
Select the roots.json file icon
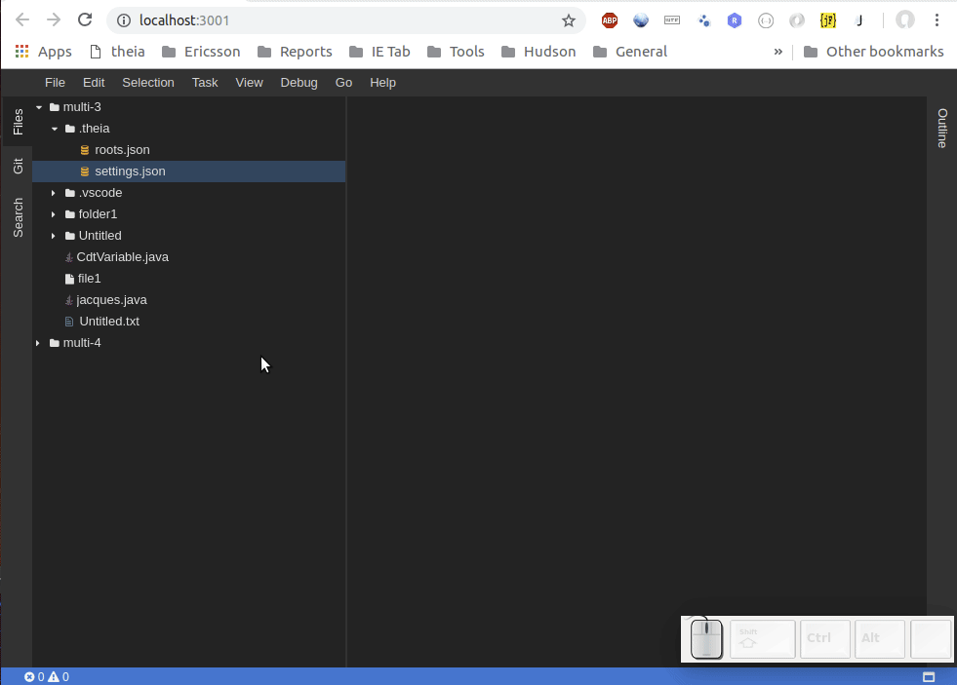tap(84, 149)
